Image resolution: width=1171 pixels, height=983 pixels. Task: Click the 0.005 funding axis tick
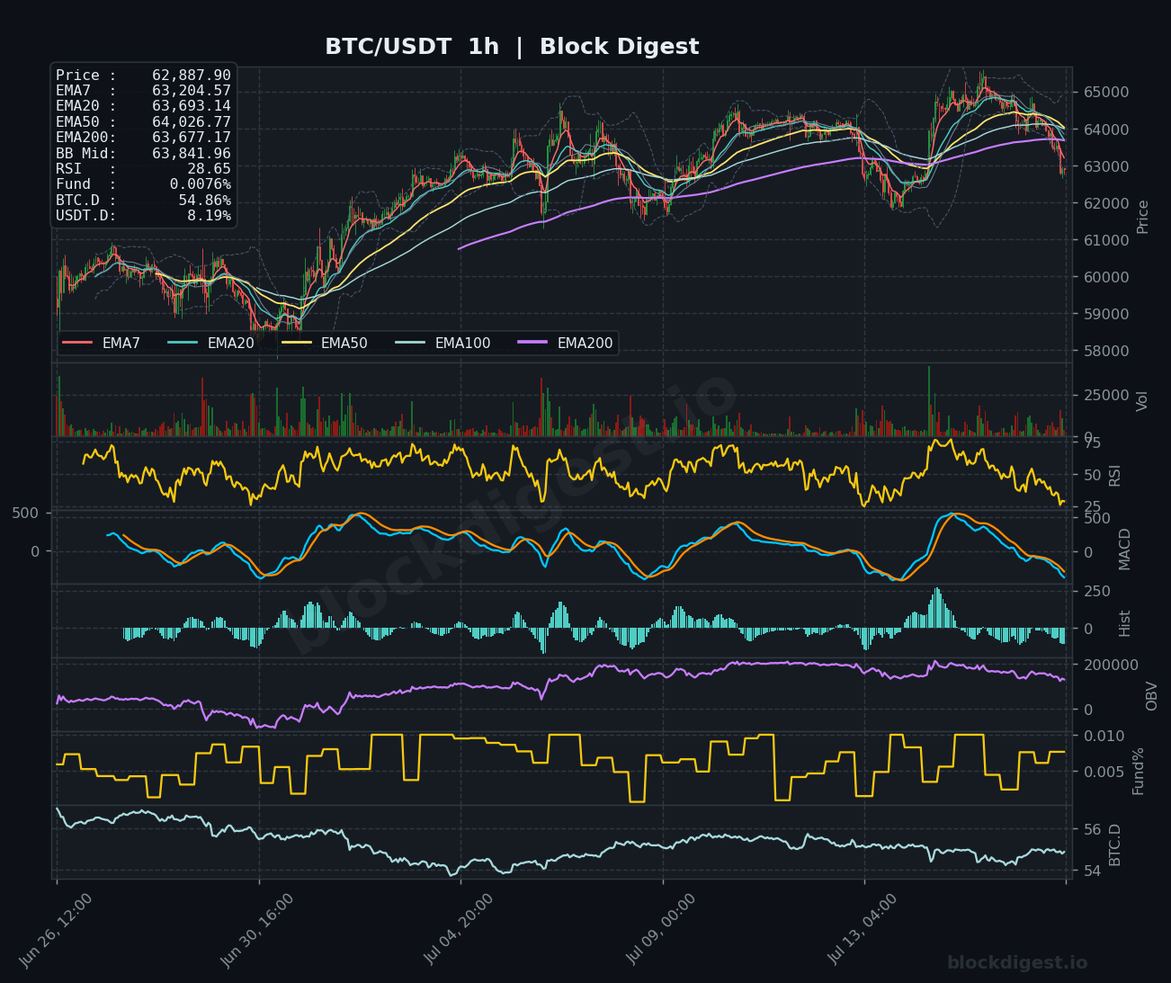pyautogui.click(x=1104, y=772)
